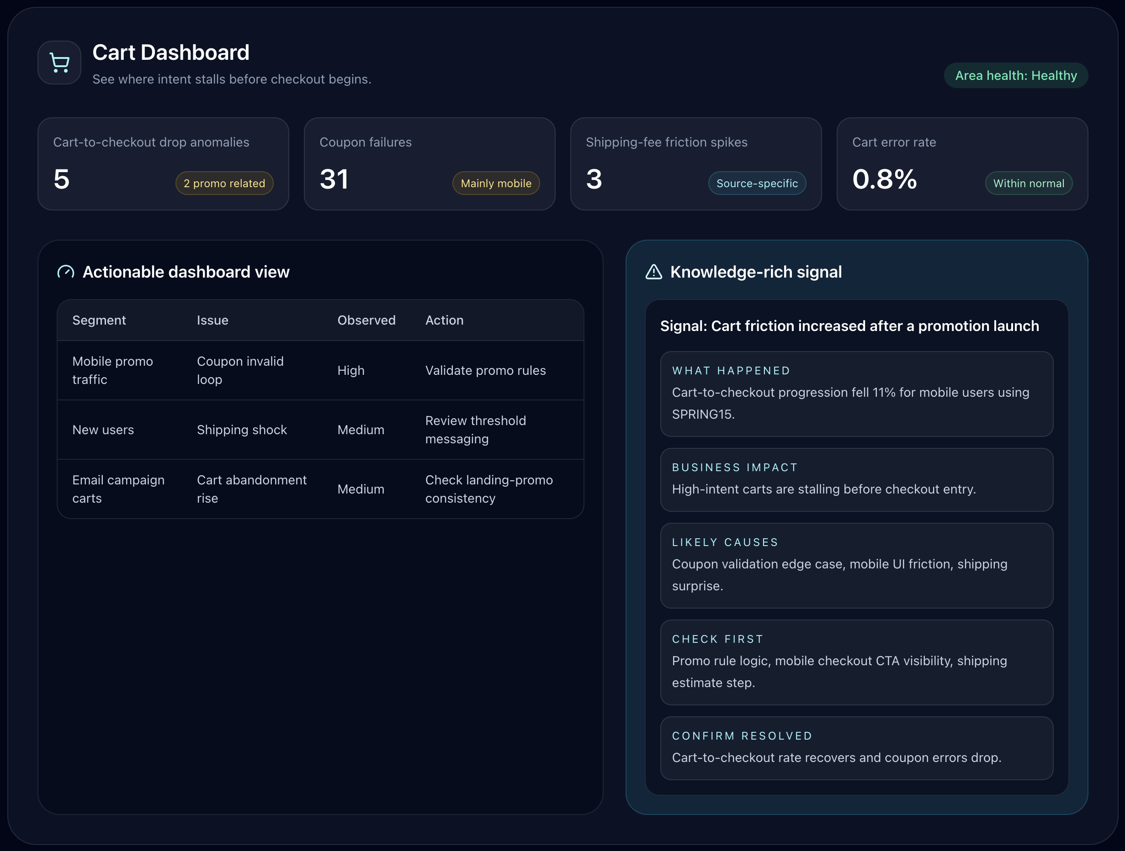The width and height of the screenshot is (1125, 851).
Task: Click the Within normal badge
Action: click(1028, 184)
